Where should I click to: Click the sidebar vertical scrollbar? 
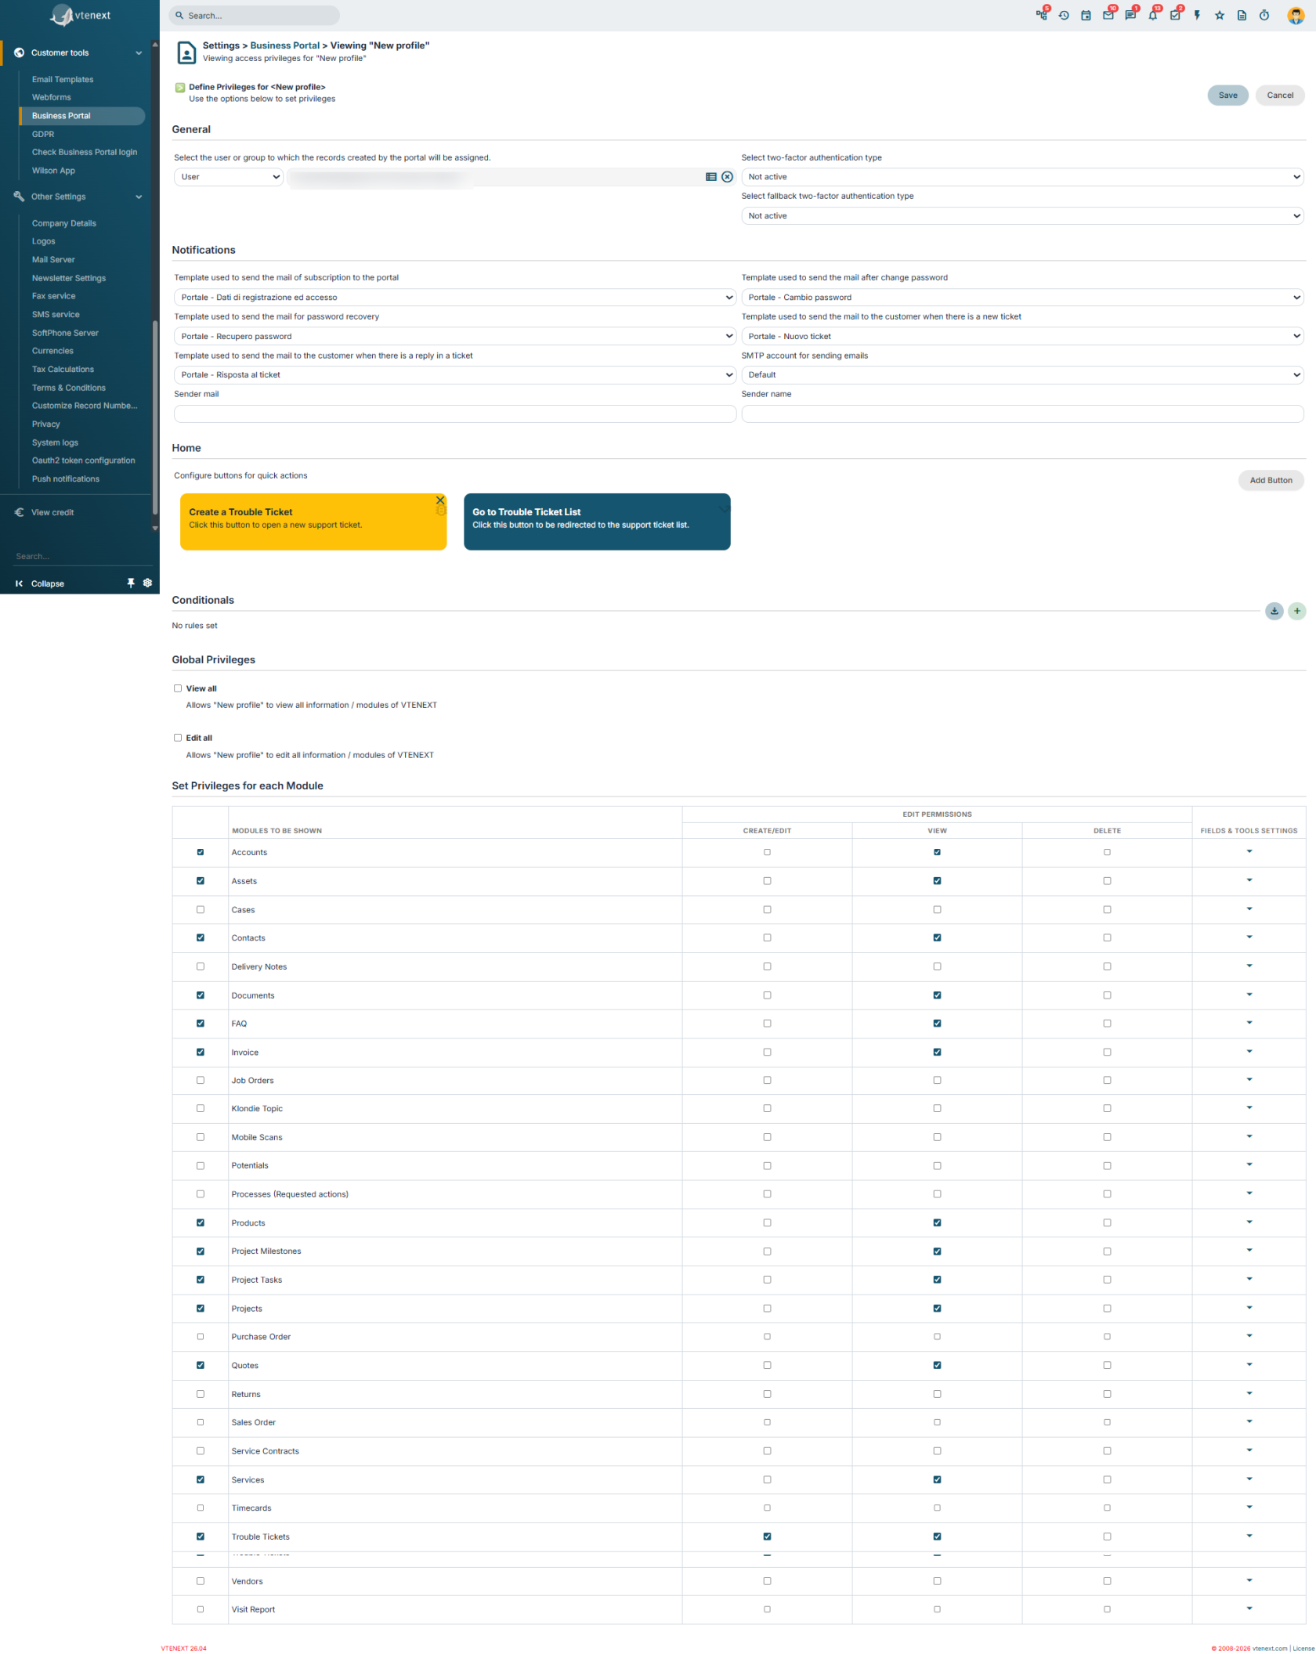(x=154, y=419)
